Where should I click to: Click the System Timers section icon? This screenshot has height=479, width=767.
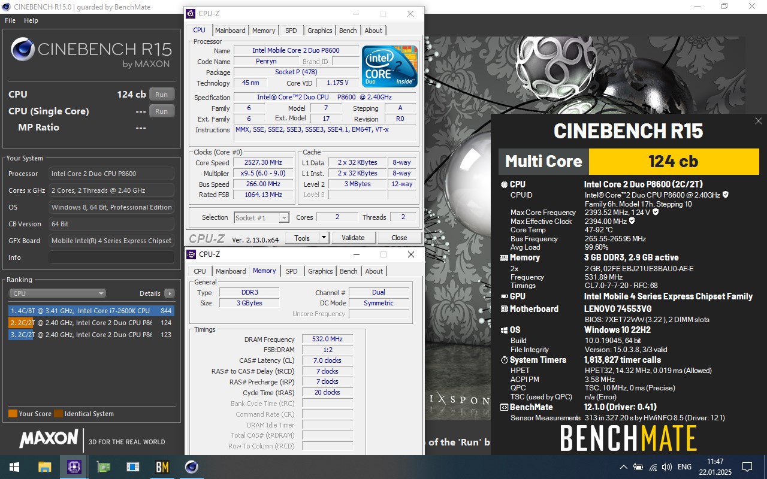[x=504, y=360]
